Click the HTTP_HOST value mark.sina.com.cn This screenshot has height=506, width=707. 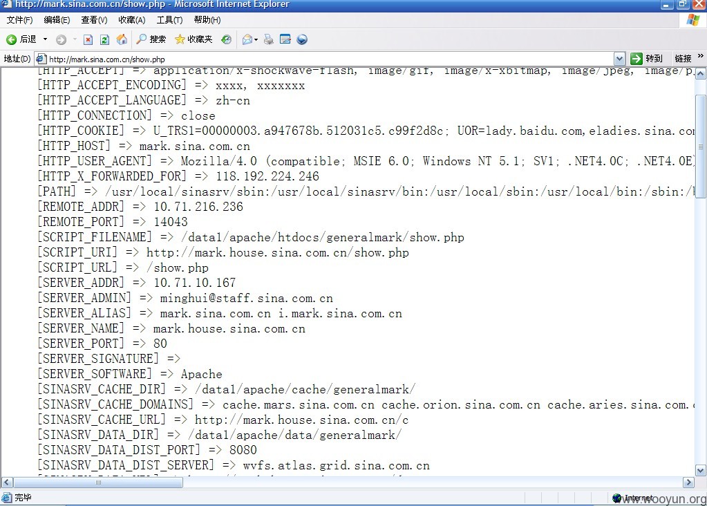pos(195,146)
